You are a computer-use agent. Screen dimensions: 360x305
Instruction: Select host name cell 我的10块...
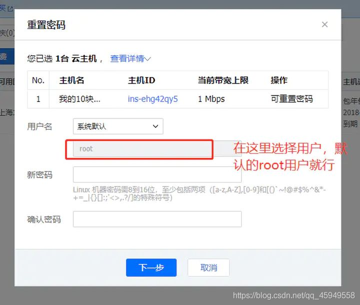pyautogui.click(x=79, y=99)
